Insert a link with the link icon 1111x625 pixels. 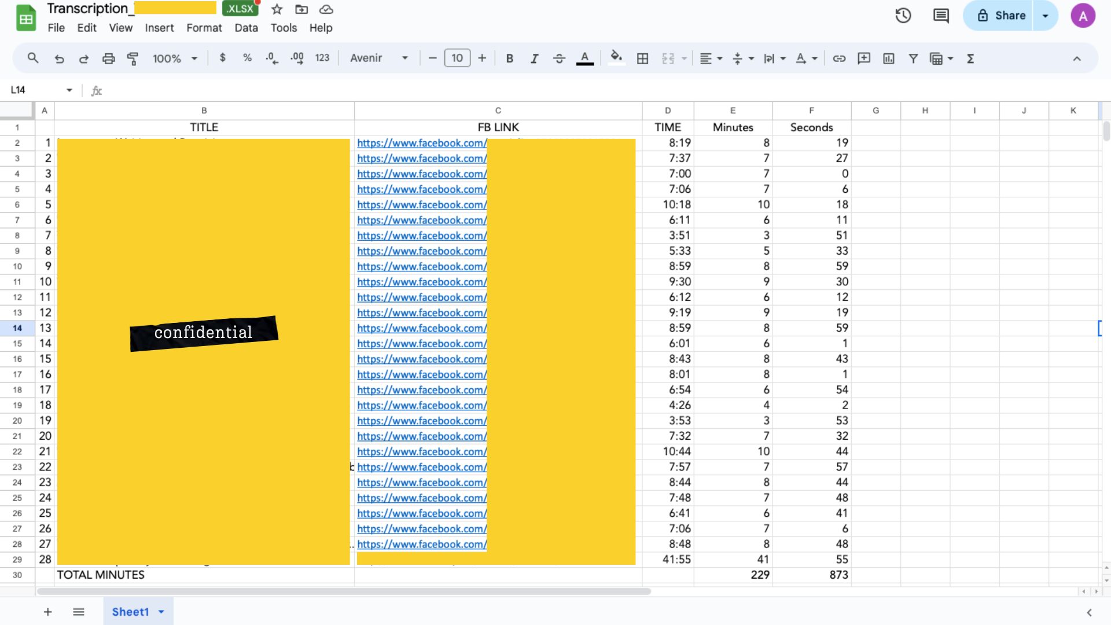click(839, 58)
